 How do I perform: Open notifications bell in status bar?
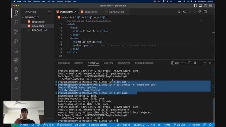click(210, 125)
